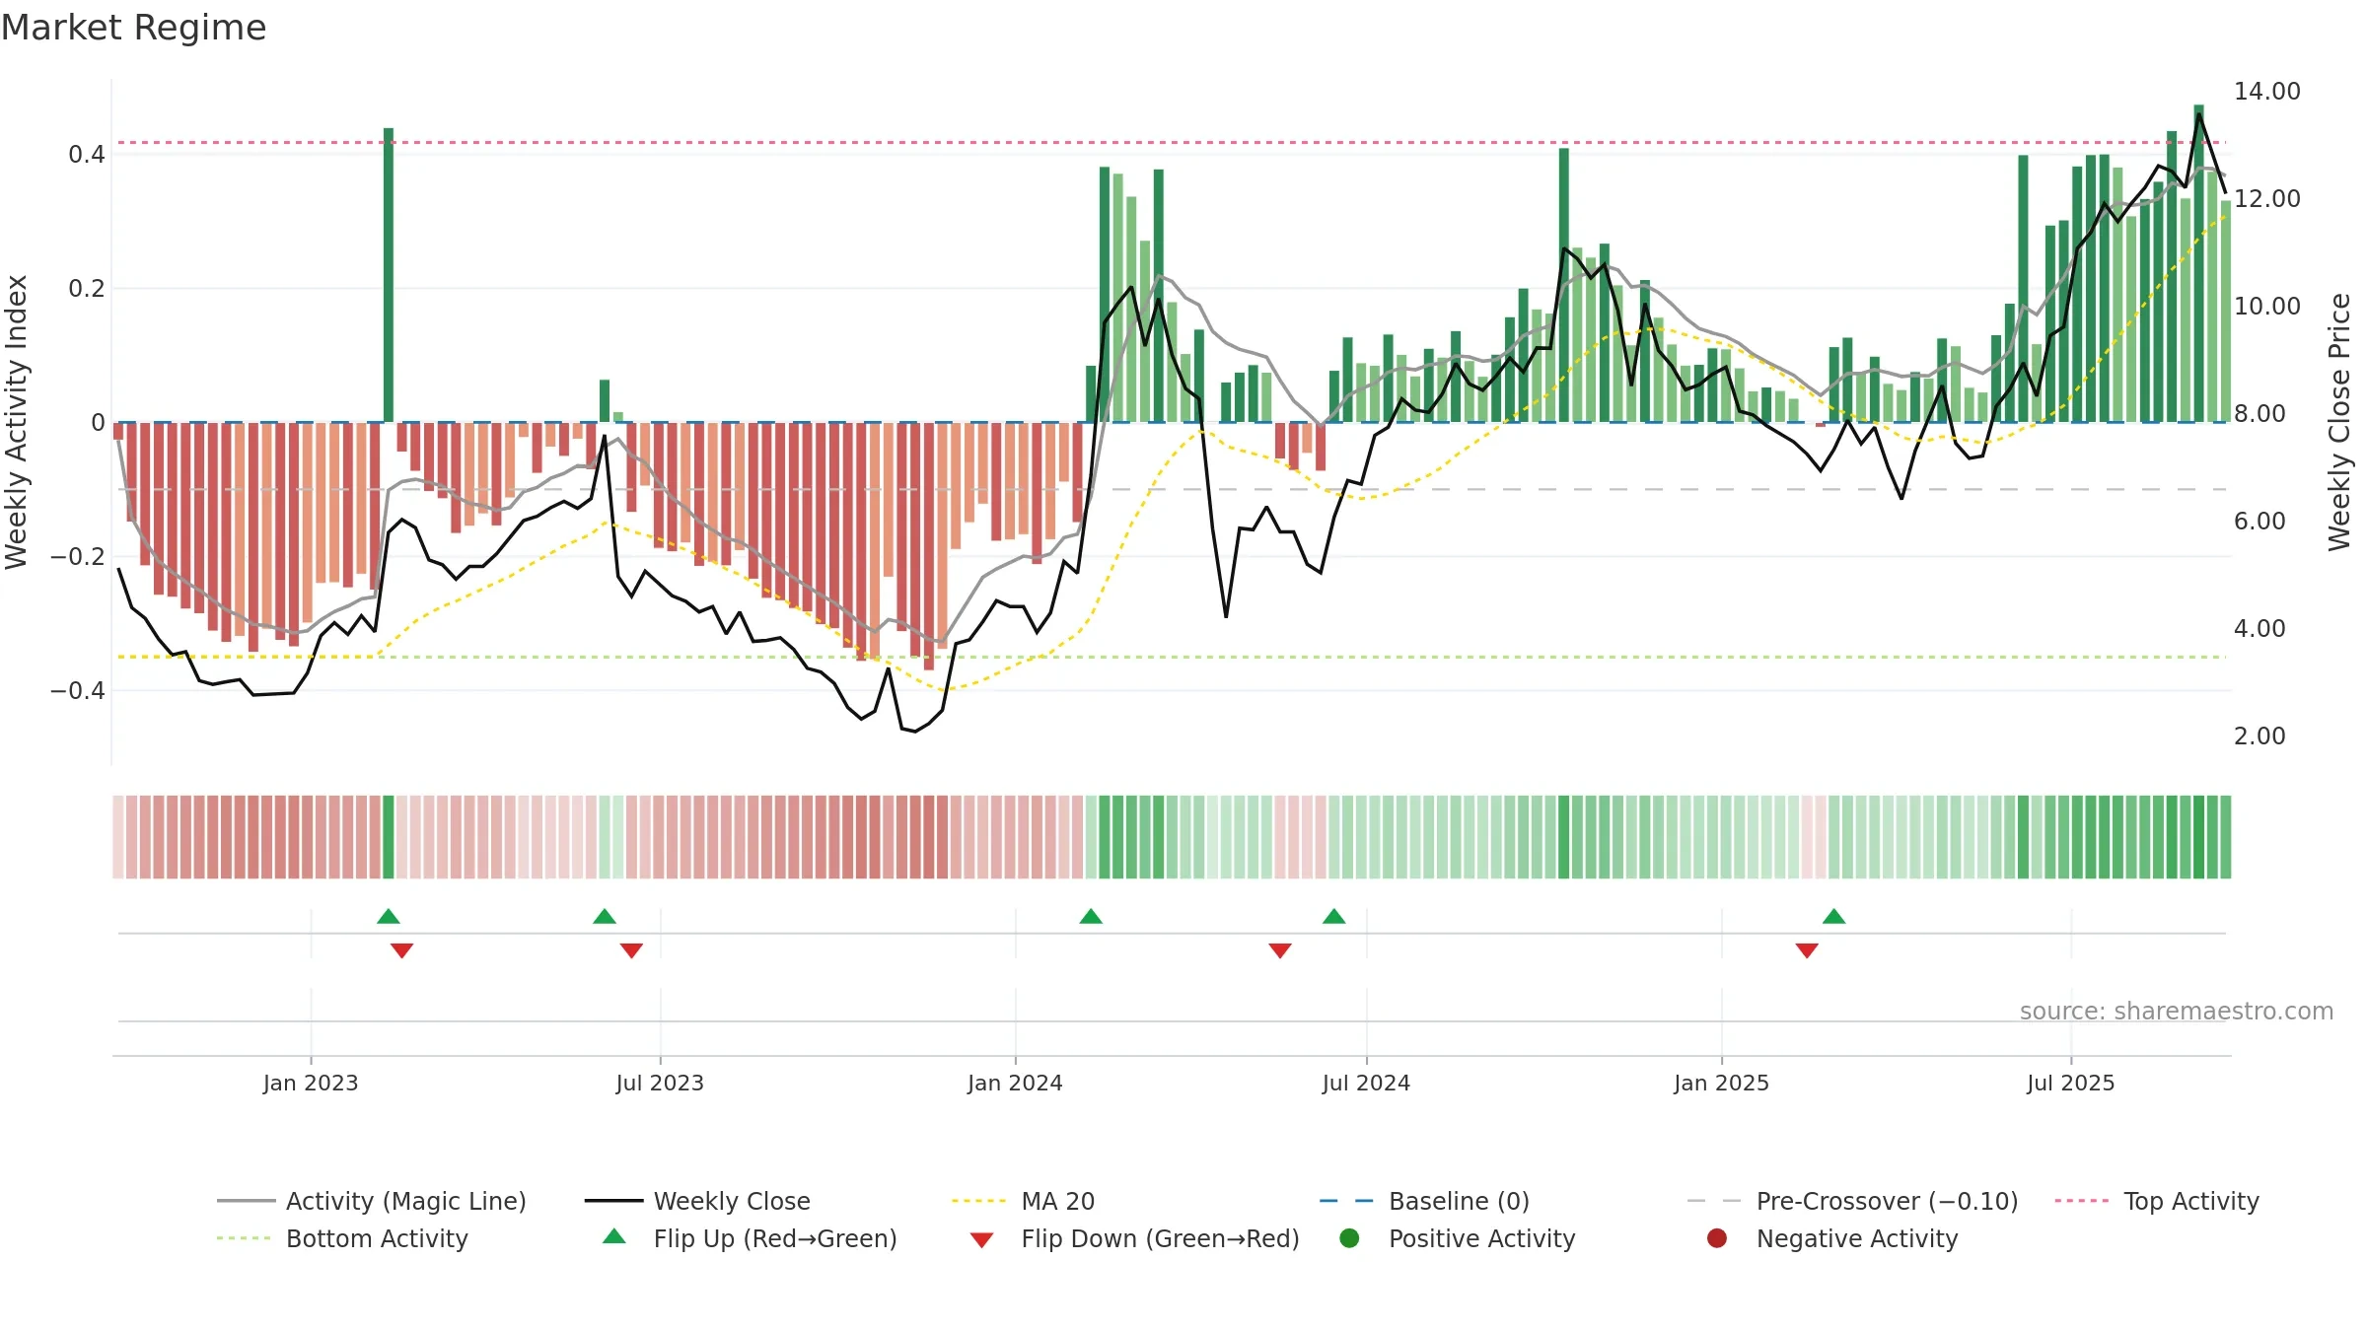Select first green flip-up marker after Jan 2023
Screen dimensions: 2367x1331
(389, 917)
